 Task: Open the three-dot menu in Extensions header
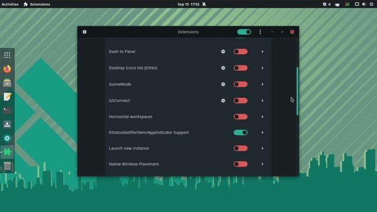pyautogui.click(x=260, y=32)
